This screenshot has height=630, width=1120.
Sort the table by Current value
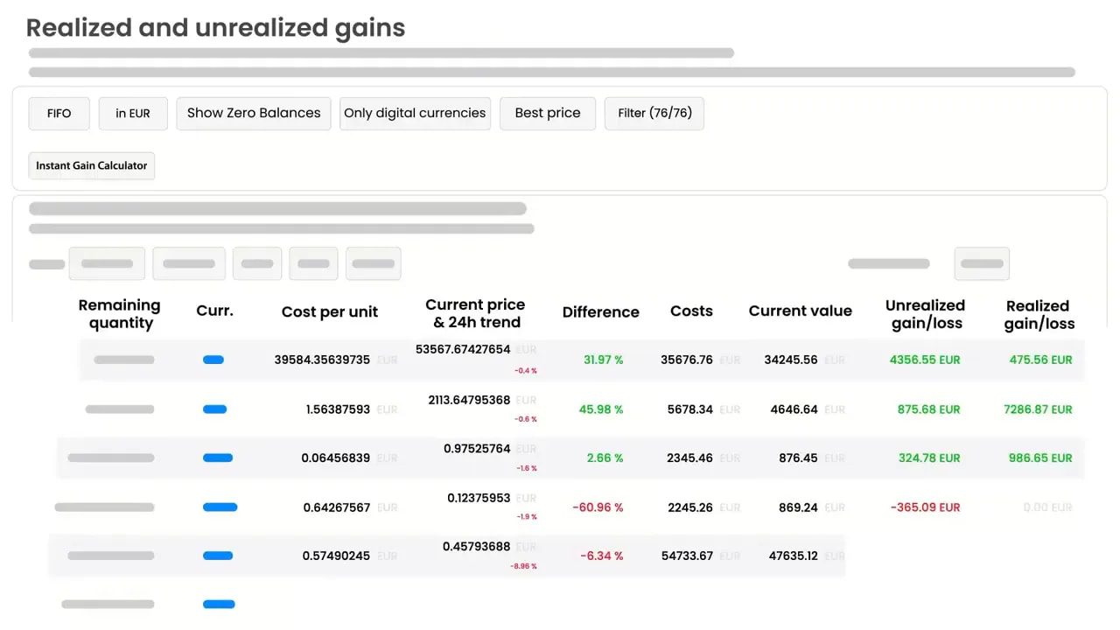tap(800, 311)
